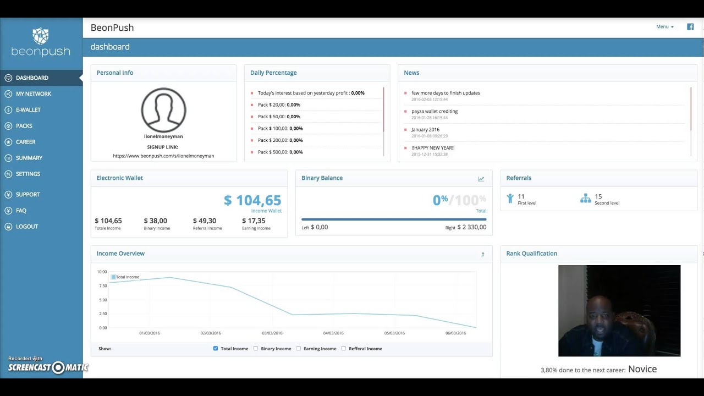Click the $ 104,65 Totale Income value
Viewport: 704px width, 396px height.
coord(108,221)
